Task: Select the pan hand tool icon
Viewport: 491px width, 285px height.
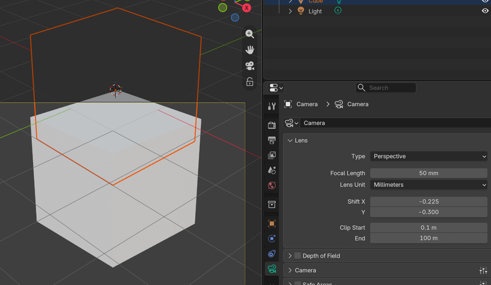Action: pos(250,50)
